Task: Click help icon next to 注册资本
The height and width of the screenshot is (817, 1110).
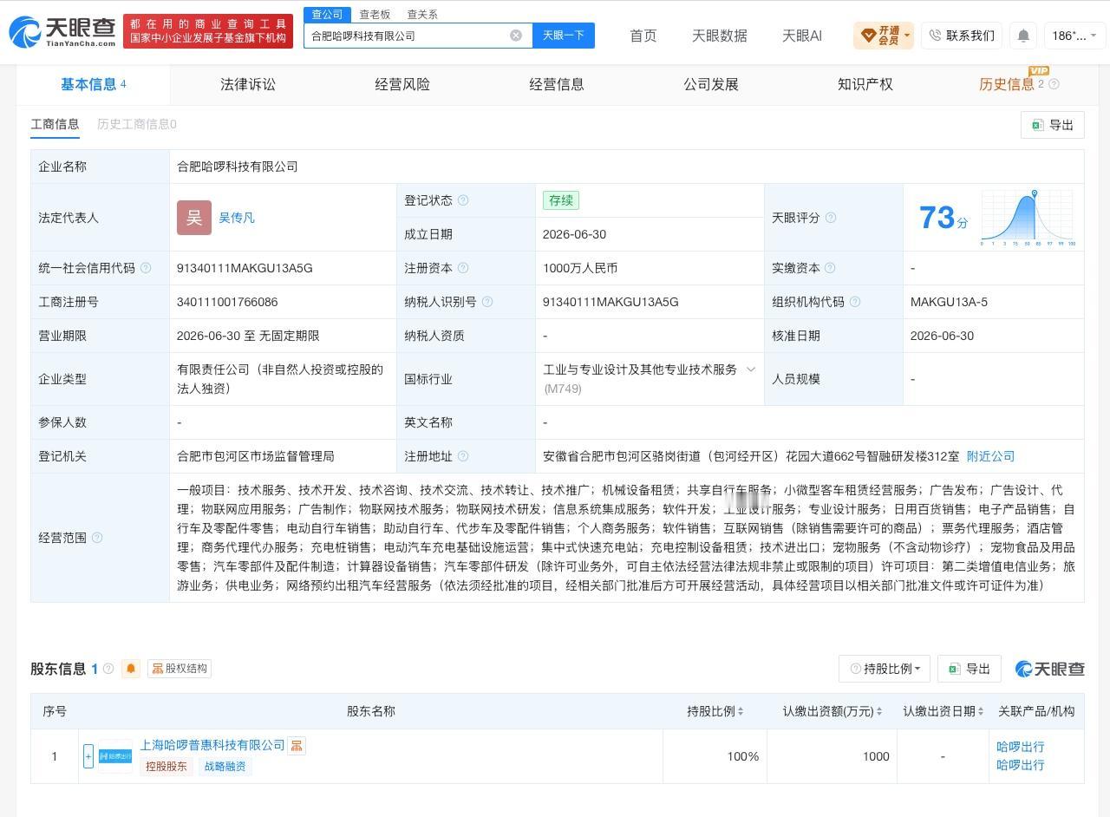Action: click(463, 268)
